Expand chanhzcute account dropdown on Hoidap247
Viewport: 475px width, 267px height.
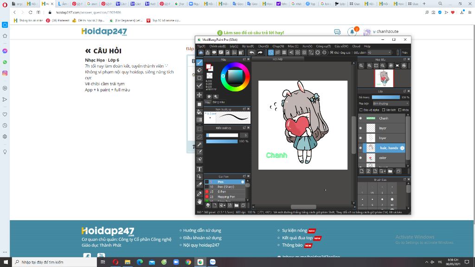374,32
